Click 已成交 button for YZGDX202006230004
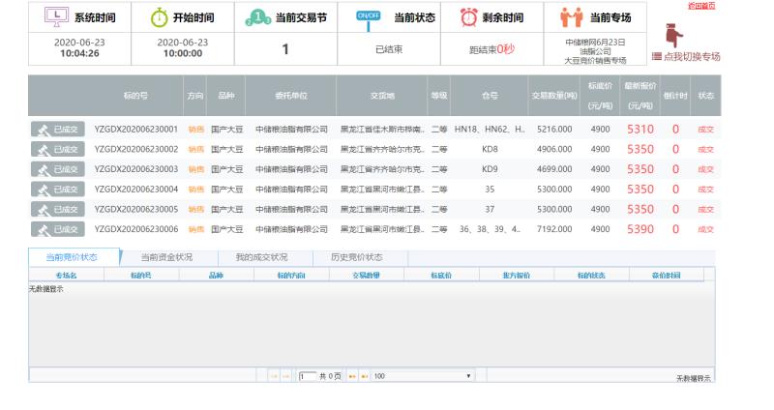 tap(58, 190)
